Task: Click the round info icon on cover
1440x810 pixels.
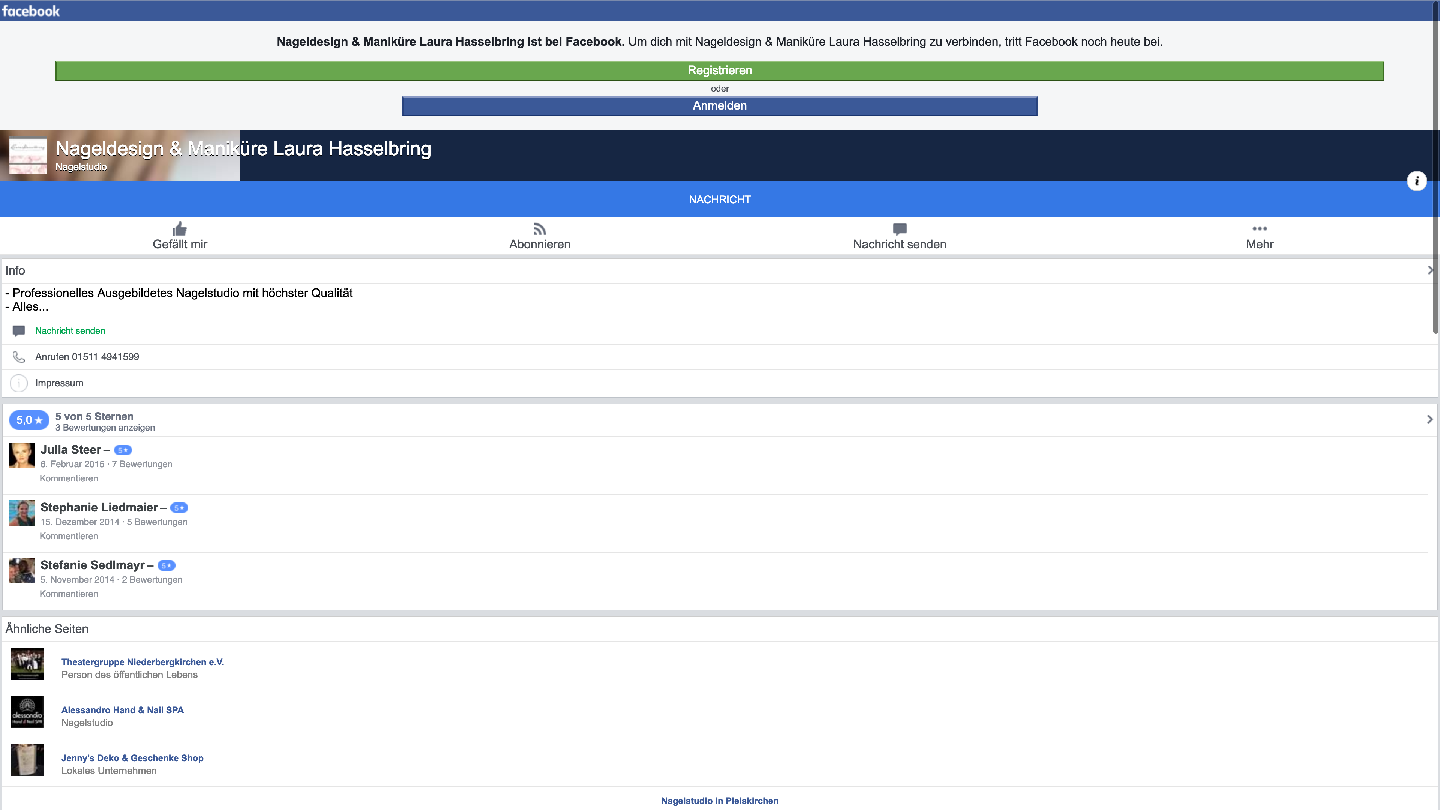Action: coord(1416,181)
